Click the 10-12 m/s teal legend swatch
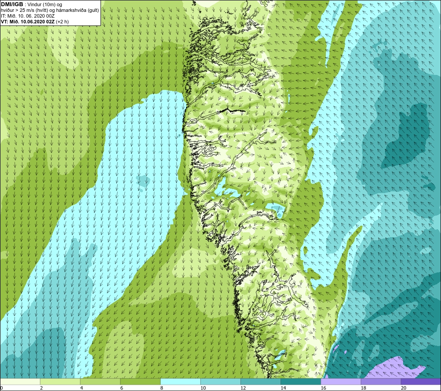The width and height of the screenshot is (441, 391). 220,381
